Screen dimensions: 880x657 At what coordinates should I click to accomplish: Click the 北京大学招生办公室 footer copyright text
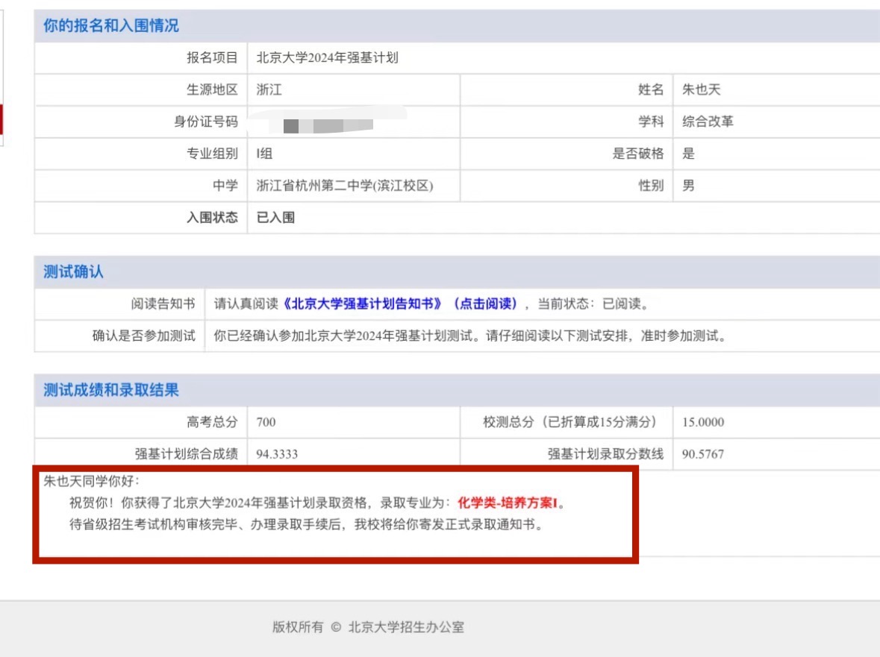[x=406, y=627]
